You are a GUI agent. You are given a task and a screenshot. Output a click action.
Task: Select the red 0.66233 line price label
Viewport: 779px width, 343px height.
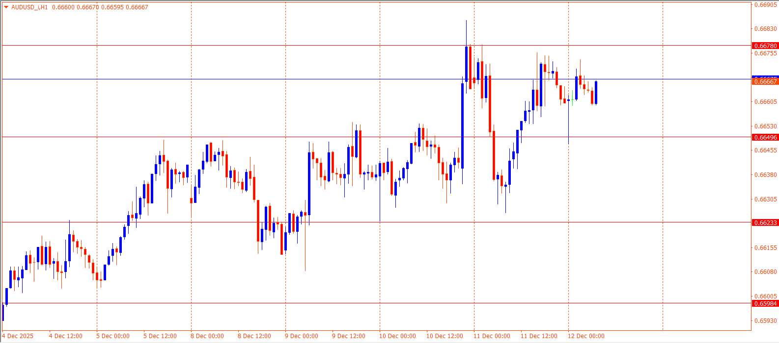[x=765, y=222]
